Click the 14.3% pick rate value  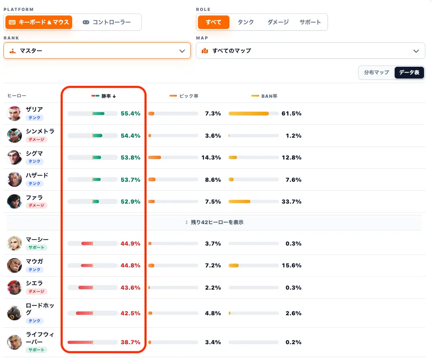pos(211,157)
